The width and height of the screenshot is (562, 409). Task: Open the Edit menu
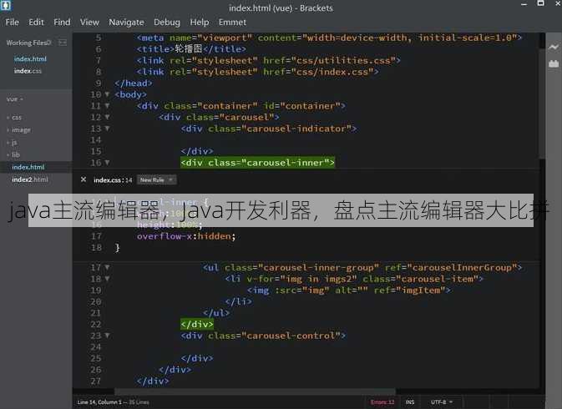tap(36, 23)
